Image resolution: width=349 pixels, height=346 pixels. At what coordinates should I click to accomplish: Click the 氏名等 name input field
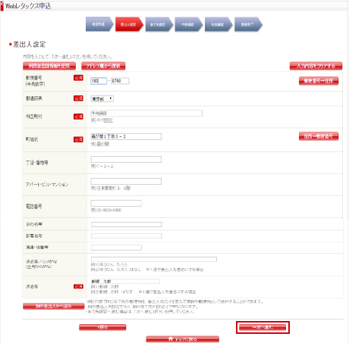pyautogui.click(x=125, y=281)
